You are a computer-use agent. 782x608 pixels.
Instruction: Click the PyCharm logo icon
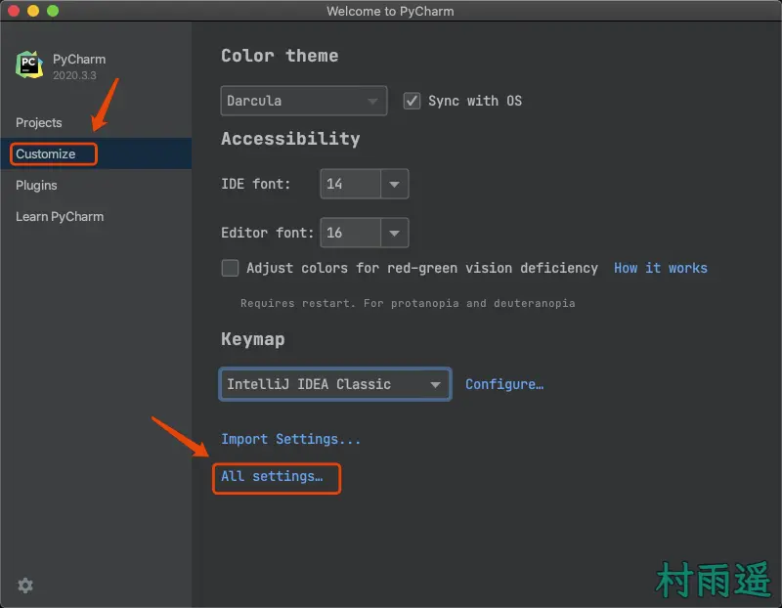(29, 65)
